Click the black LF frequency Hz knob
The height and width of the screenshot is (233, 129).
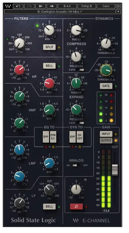coord(49,190)
